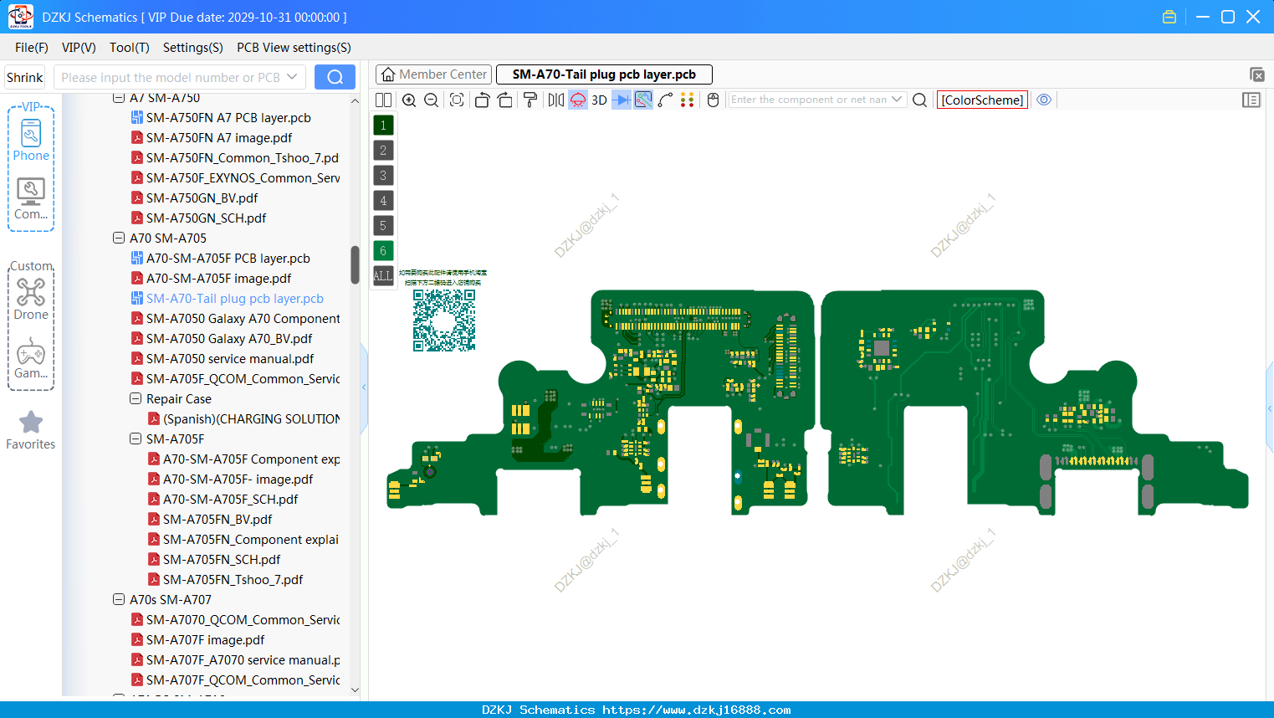Image resolution: width=1274 pixels, height=718 pixels.
Task: Show PCB layer 1
Action: coord(383,126)
